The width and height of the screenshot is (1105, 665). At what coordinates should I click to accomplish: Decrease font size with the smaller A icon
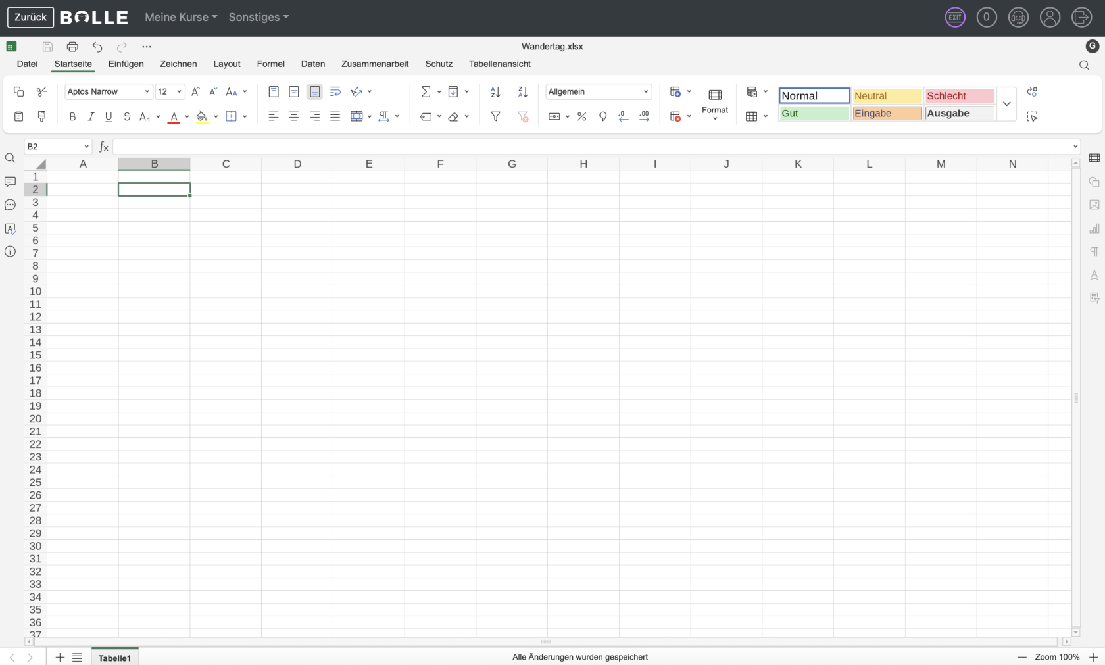[x=213, y=92]
